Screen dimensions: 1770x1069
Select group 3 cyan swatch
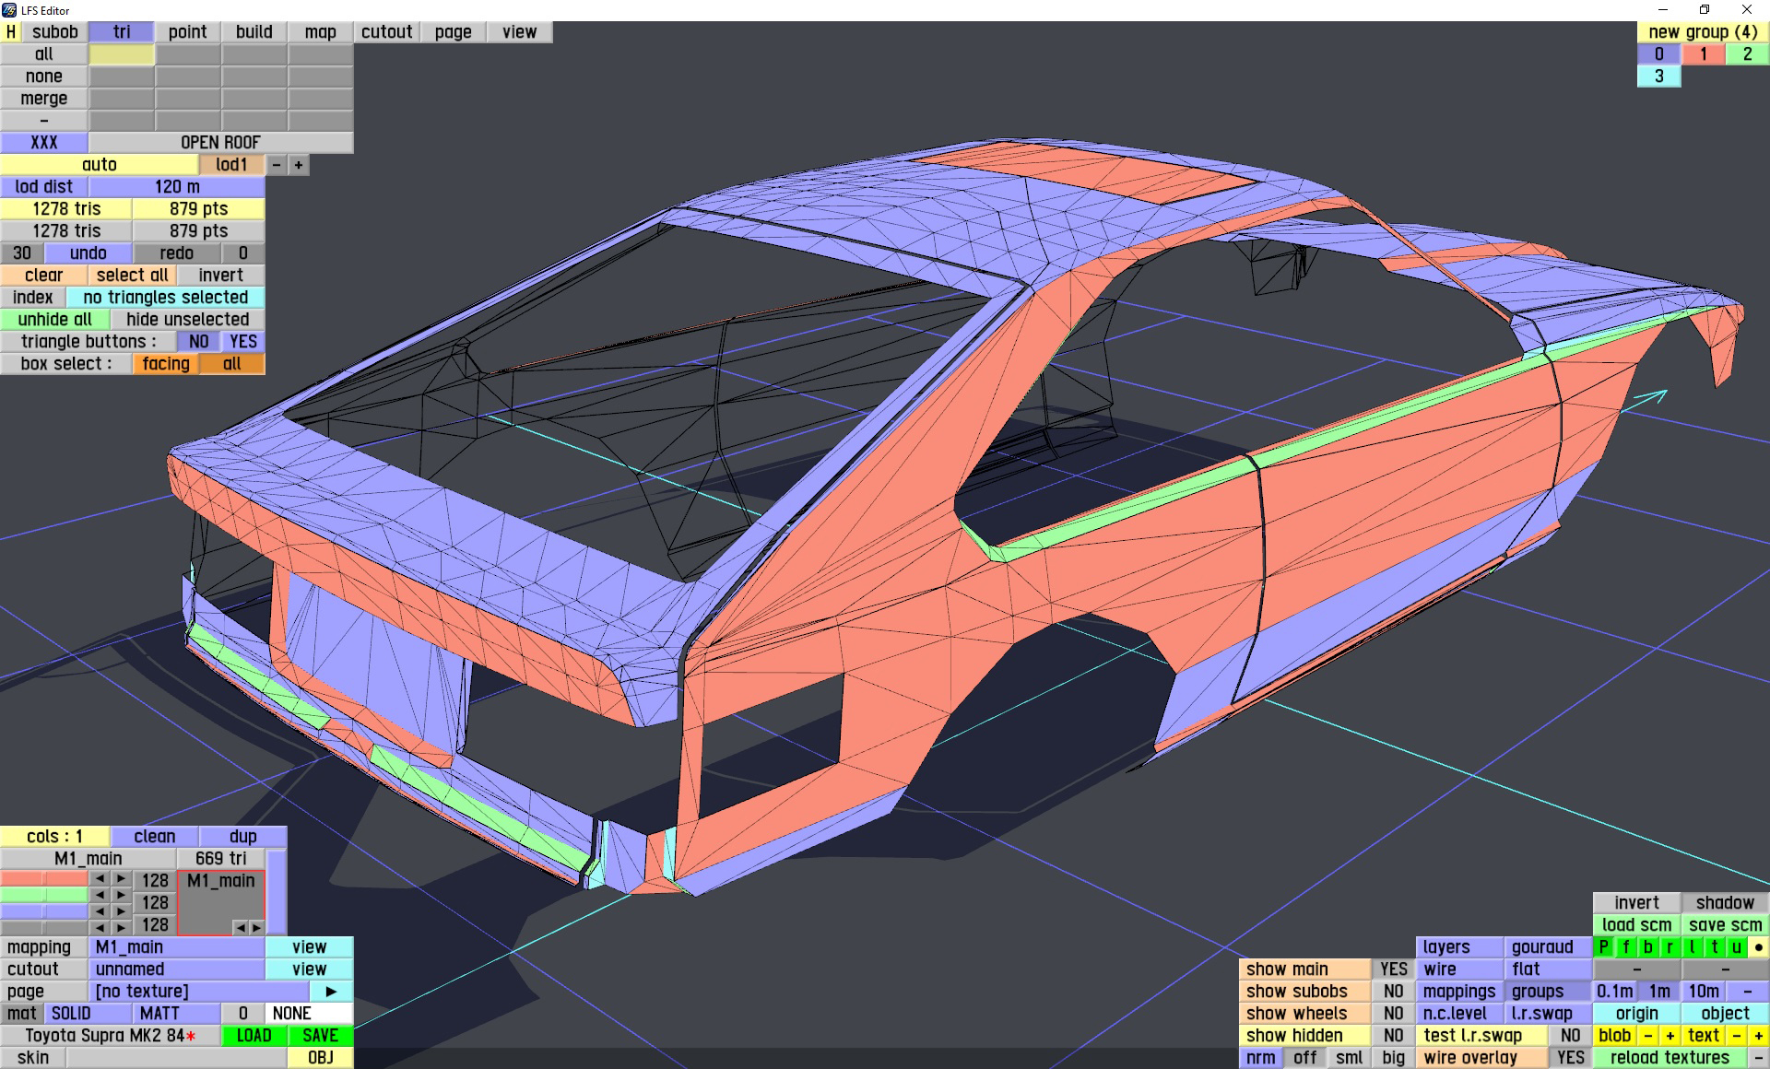pyautogui.click(x=1658, y=76)
